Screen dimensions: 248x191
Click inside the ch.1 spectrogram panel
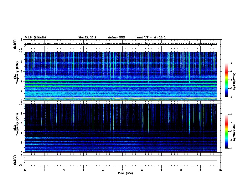[x=121, y=76]
